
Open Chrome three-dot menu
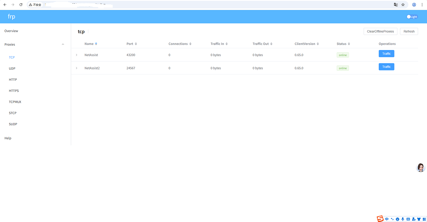pyautogui.click(x=422, y=5)
